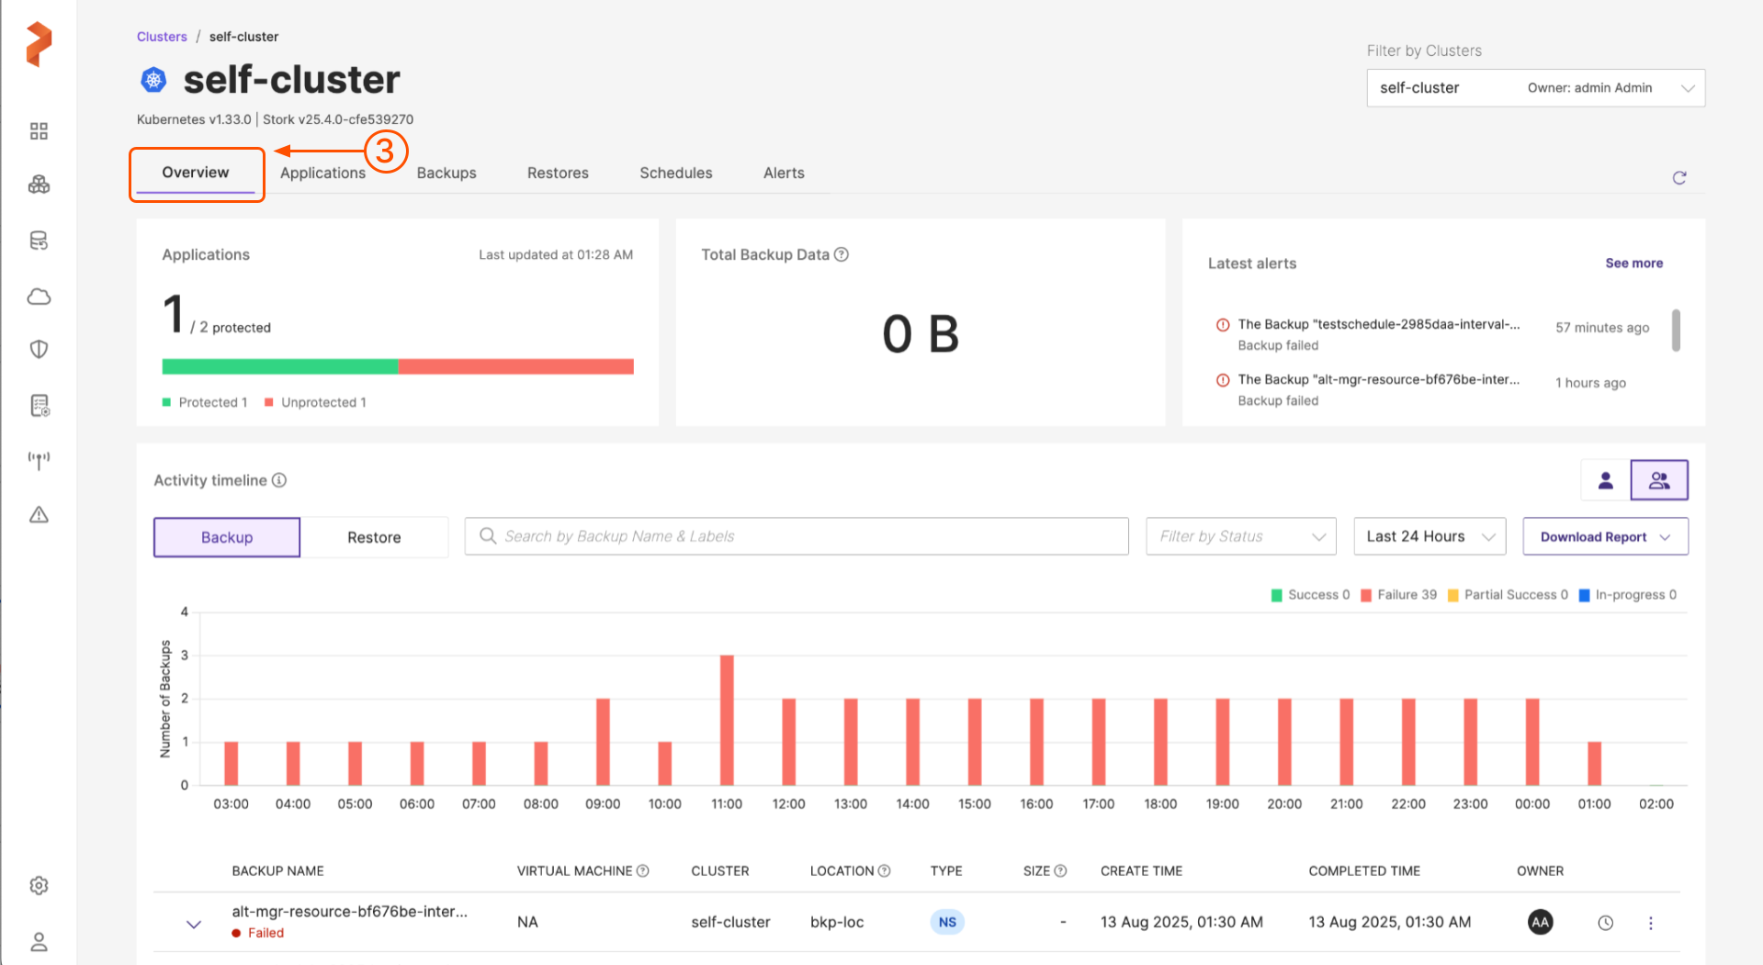
Task: Open the alerts triangle icon in sidebar
Action: point(39,515)
